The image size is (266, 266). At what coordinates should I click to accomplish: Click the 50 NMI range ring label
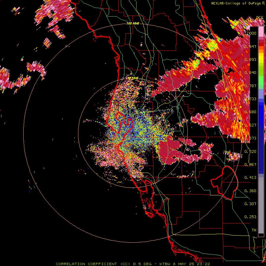[133, 78]
